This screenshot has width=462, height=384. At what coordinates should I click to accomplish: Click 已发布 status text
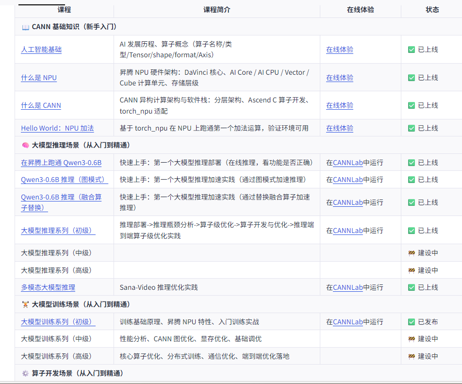coord(428,322)
